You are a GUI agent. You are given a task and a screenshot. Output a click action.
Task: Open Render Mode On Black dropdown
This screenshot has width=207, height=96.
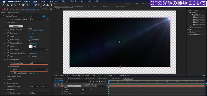click(39, 93)
